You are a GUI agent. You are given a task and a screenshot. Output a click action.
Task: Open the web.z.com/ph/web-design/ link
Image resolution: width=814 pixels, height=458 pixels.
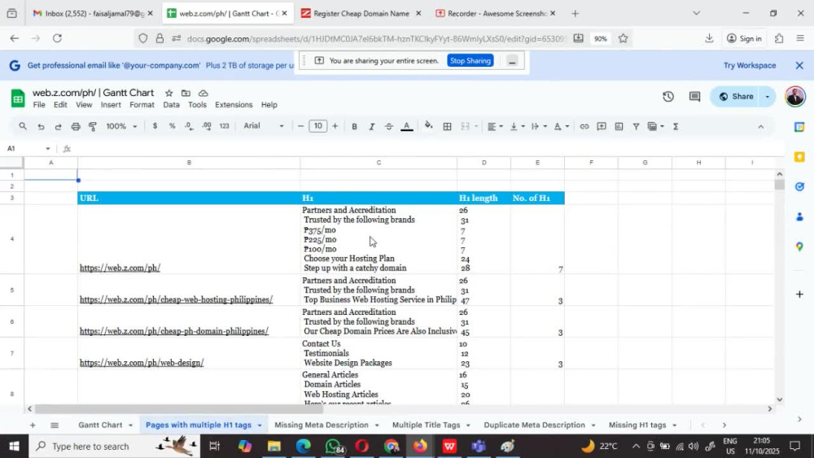(141, 363)
